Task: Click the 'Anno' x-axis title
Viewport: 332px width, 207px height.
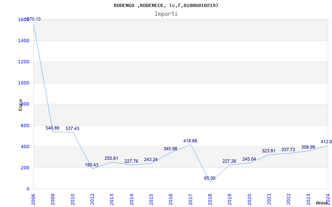Action: (x=322, y=203)
